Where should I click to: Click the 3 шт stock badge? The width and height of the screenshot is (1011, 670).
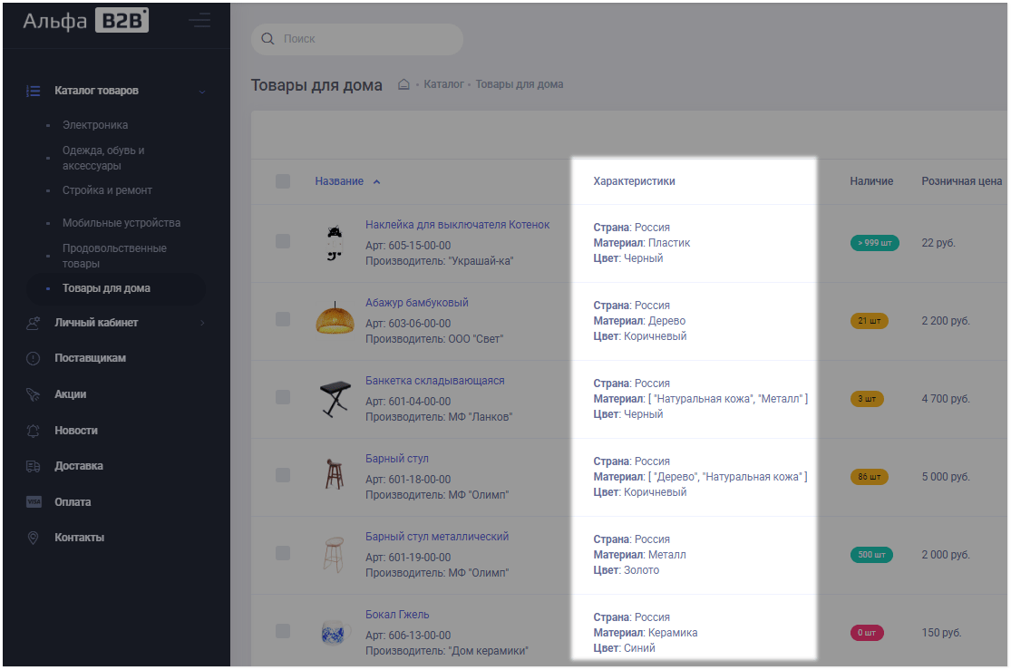[867, 399]
